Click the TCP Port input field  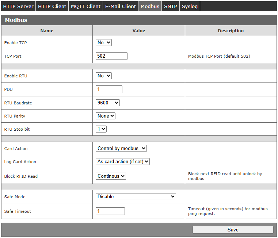click(111, 56)
